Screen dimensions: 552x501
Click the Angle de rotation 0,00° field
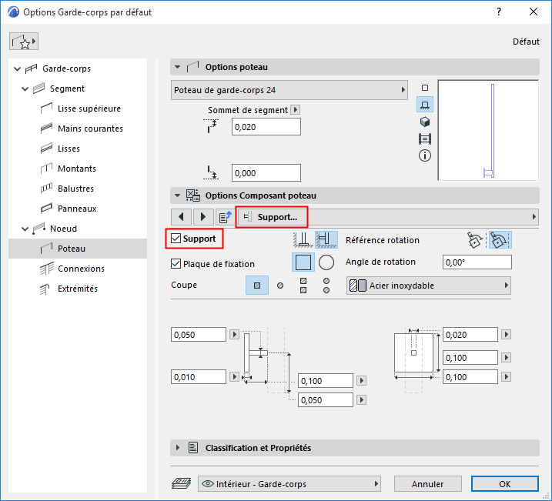click(x=477, y=262)
